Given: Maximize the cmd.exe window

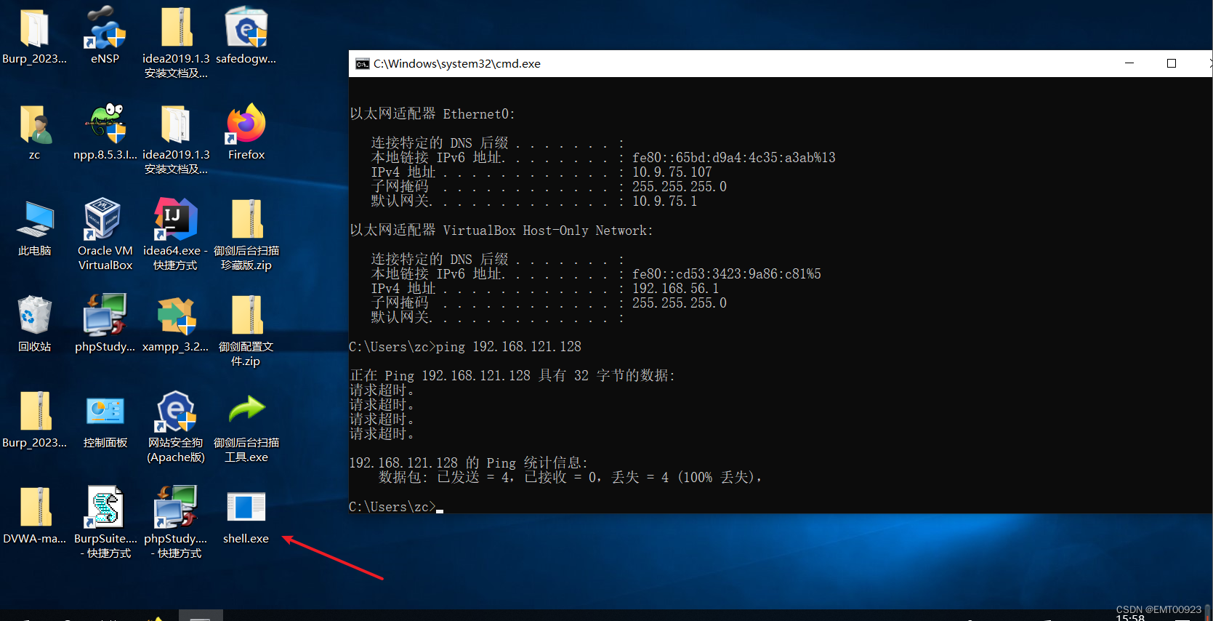Looking at the screenshot, I should pyautogui.click(x=1172, y=63).
